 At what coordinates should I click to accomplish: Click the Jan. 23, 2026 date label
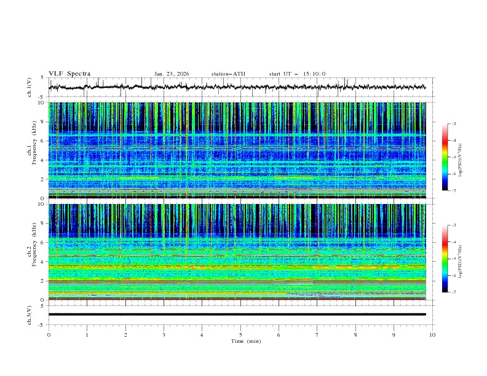(x=172, y=74)
